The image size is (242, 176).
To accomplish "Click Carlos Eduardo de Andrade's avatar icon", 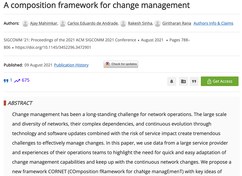I will coord(63,24).
